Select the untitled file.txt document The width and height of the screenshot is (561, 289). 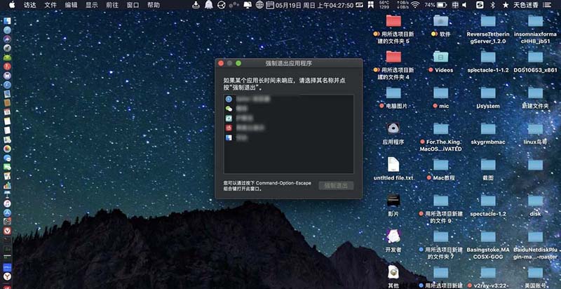pyautogui.click(x=393, y=164)
